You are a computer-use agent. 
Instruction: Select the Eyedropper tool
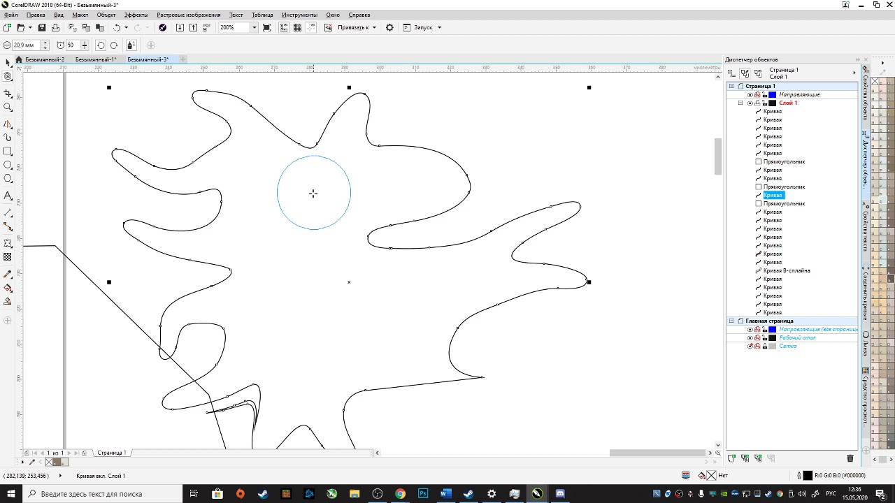pyautogui.click(x=8, y=274)
